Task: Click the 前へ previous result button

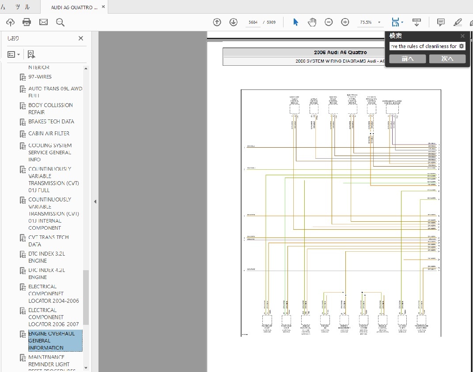Action: (x=408, y=59)
